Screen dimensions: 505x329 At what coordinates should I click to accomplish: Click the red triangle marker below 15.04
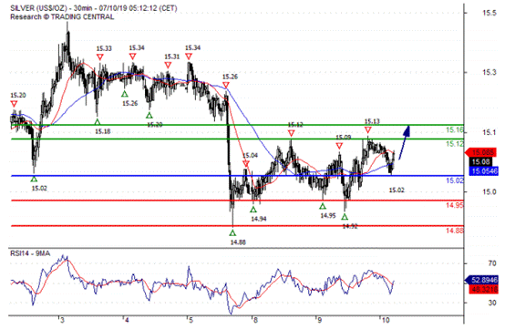click(x=246, y=164)
